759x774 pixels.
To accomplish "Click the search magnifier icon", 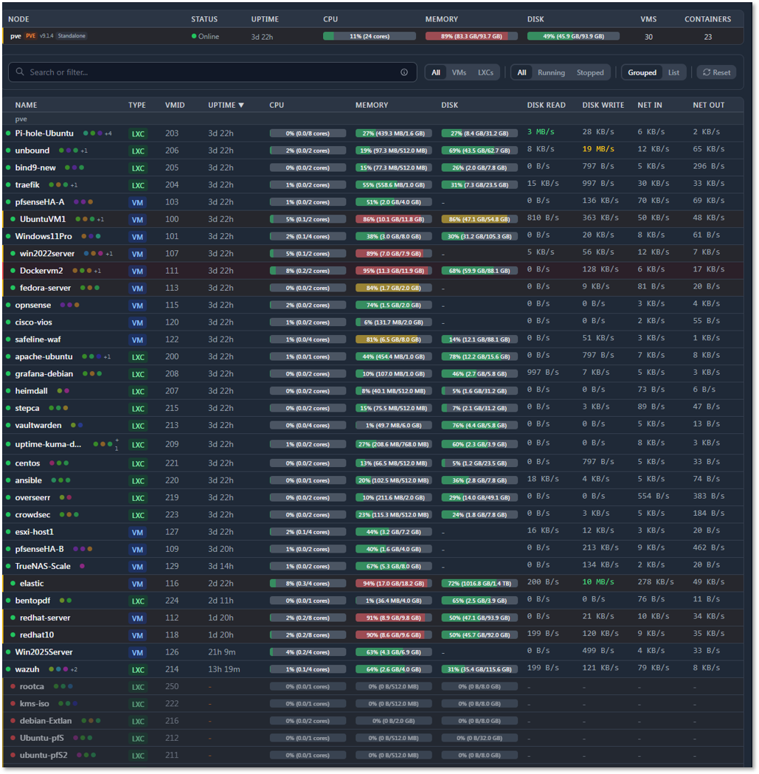I will click(18, 72).
